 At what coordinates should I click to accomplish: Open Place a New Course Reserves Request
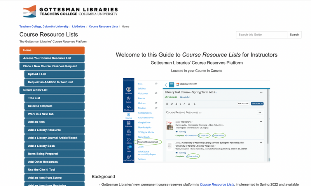point(52,66)
